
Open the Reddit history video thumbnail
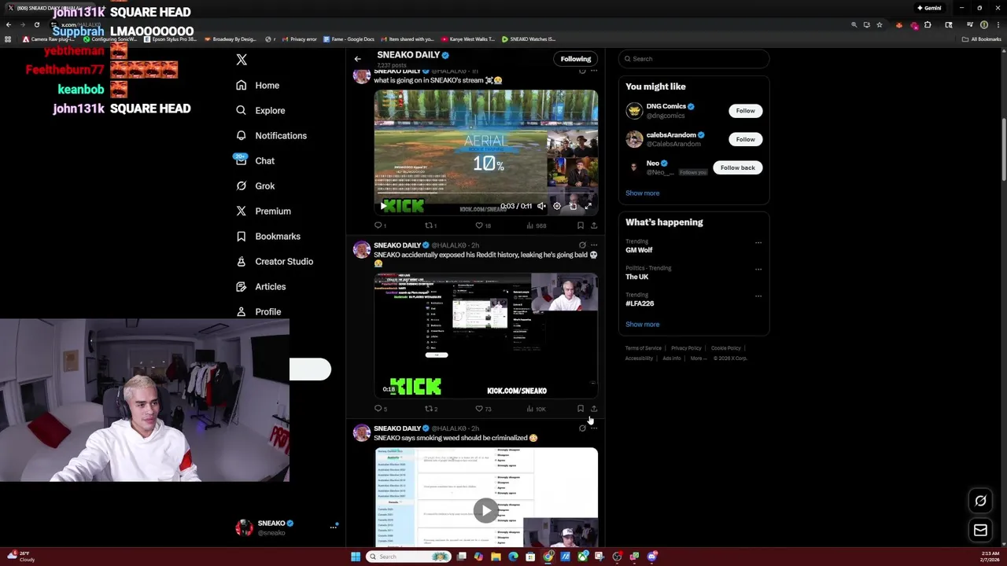pyautogui.click(x=485, y=335)
